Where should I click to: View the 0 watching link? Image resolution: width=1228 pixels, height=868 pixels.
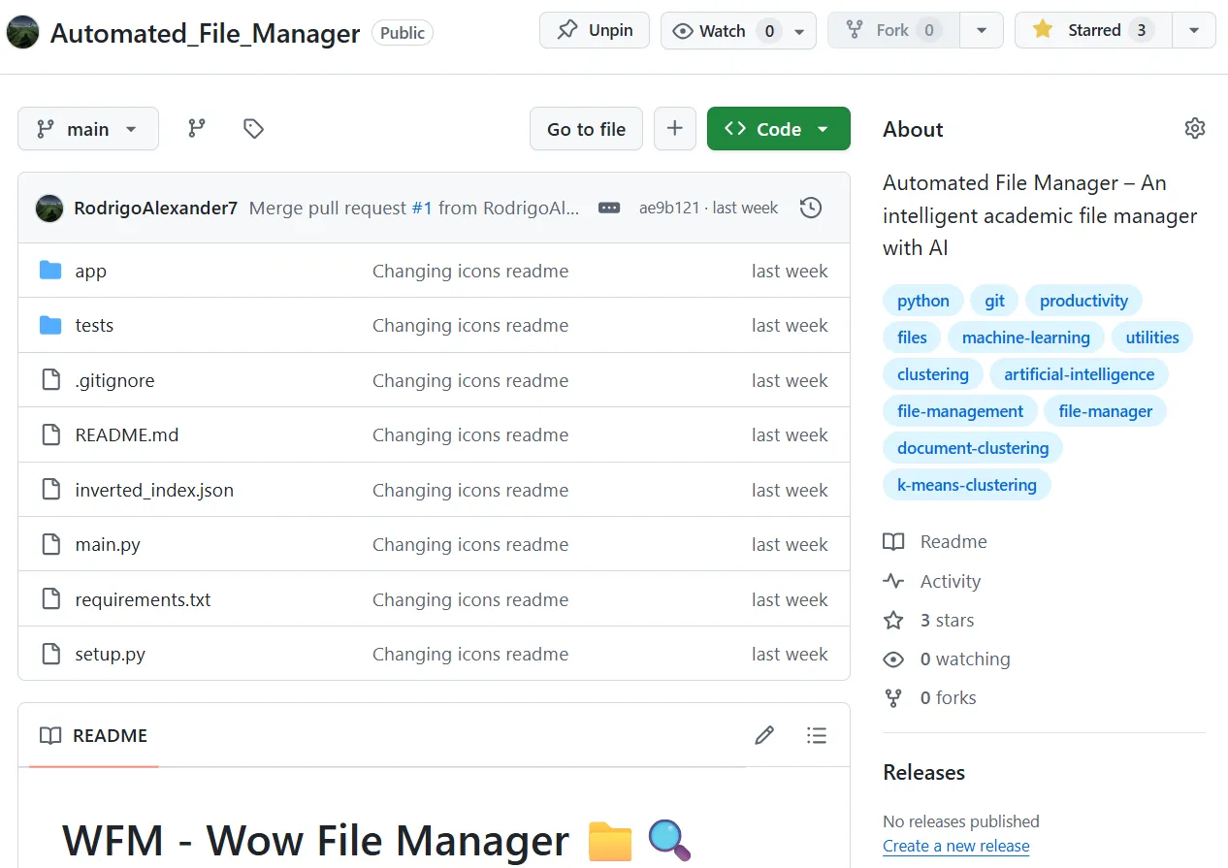point(965,659)
